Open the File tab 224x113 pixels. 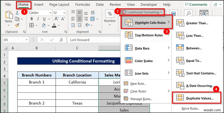coord(8,4)
